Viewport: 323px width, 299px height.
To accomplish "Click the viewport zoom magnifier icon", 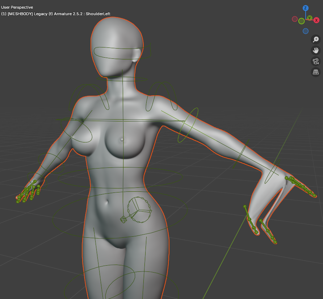I will pyautogui.click(x=316, y=40).
